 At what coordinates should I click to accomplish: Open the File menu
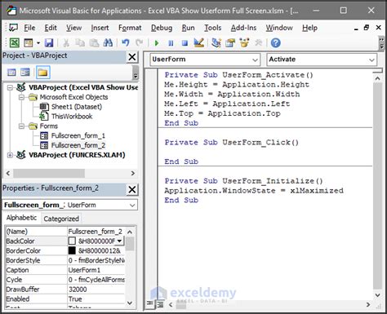(29, 28)
